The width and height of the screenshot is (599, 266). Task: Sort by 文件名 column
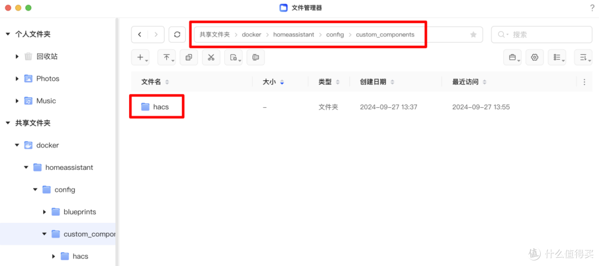point(155,82)
